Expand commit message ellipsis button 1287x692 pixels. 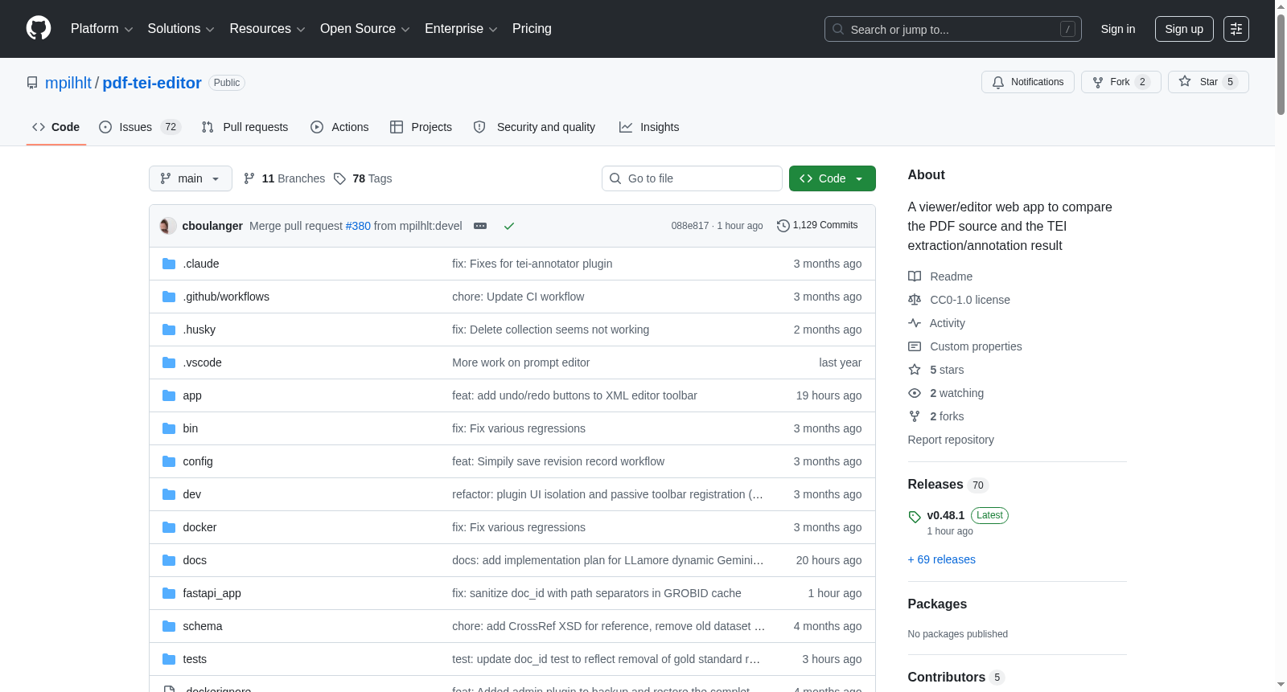click(x=480, y=226)
